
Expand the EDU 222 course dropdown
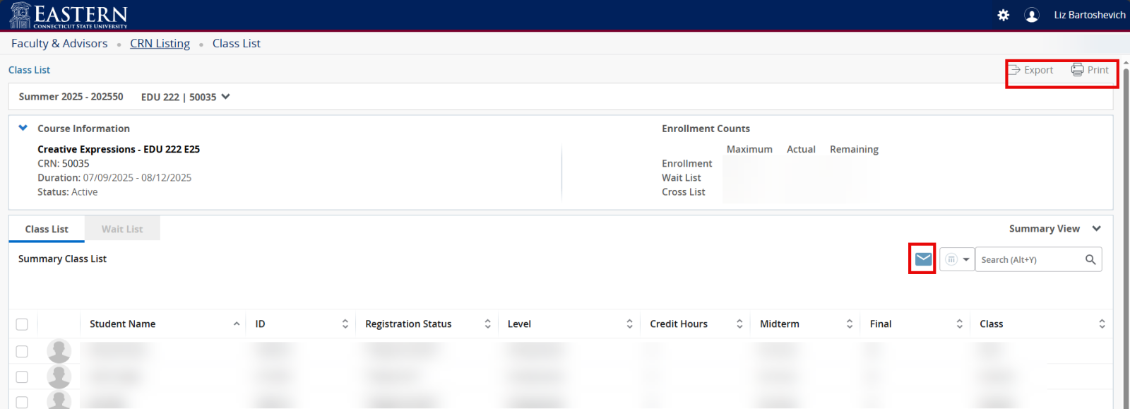click(225, 97)
